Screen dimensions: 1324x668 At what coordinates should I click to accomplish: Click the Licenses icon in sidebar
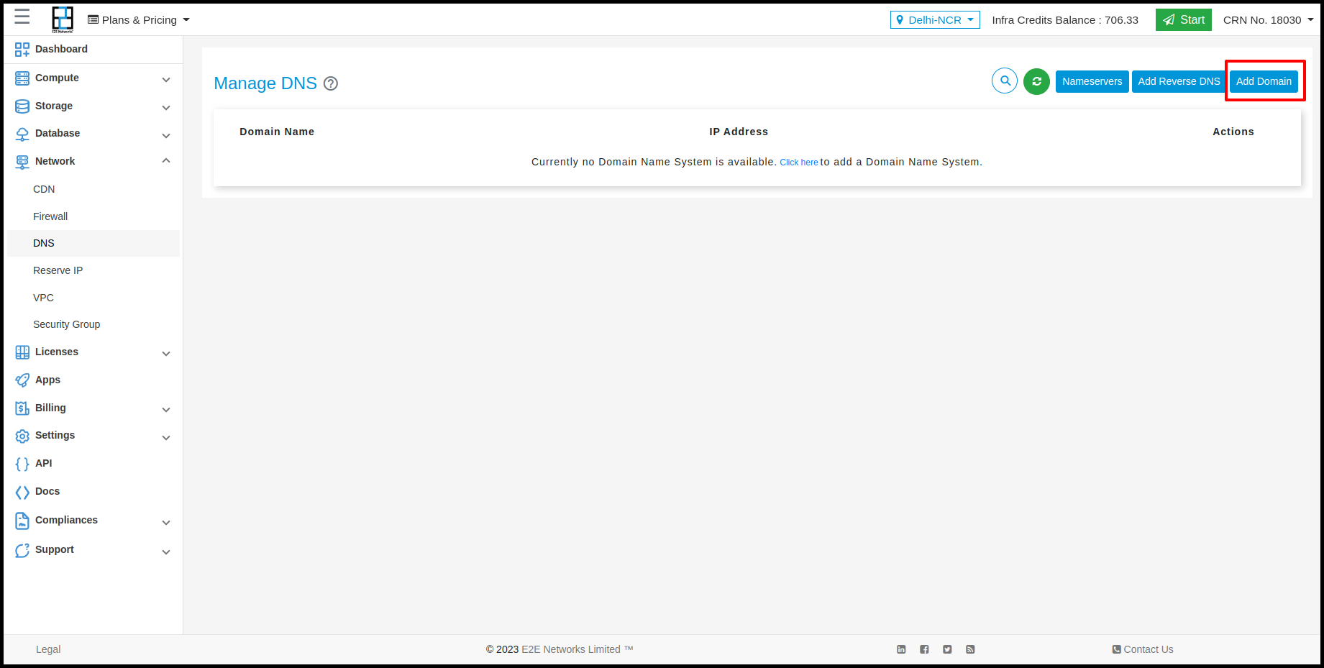[22, 352]
